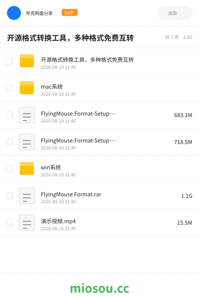Image resolution: width=199 pixels, height=299 pixels.
Task: Click the blue user avatar circle
Action: coord(14,13)
